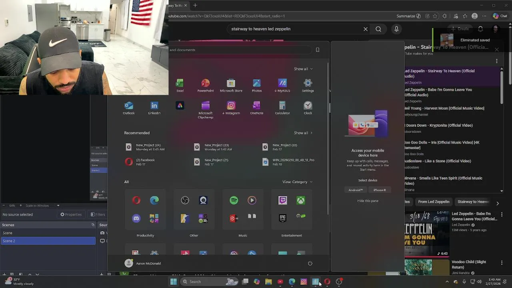
Task: Open menu for Voodoo Child video
Action: point(502,263)
